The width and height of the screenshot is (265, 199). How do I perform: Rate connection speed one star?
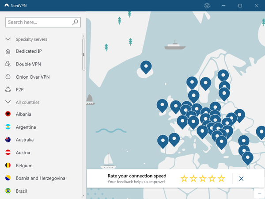(184, 179)
